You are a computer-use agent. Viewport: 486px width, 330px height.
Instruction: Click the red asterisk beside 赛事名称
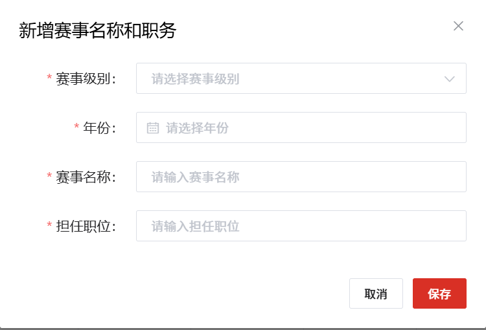[x=49, y=177]
